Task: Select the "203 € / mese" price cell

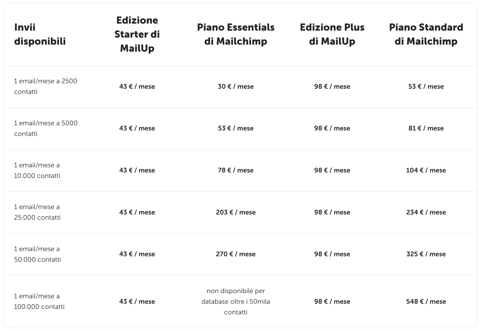Action: tap(236, 212)
